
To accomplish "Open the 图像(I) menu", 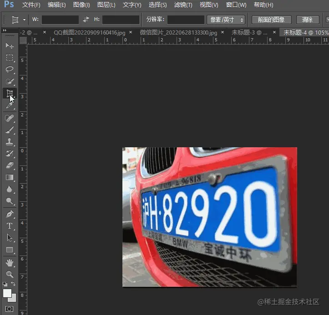I will (x=81, y=5).
